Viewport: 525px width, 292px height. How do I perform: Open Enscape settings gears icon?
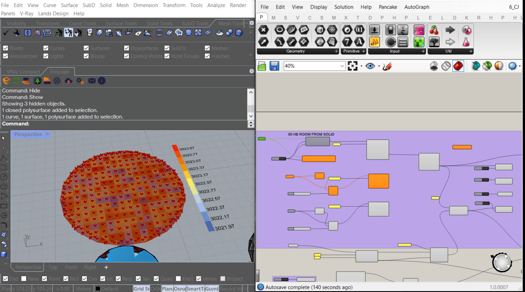(80, 81)
